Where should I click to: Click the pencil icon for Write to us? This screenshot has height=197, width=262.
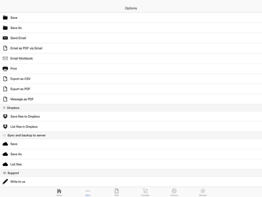5,182
